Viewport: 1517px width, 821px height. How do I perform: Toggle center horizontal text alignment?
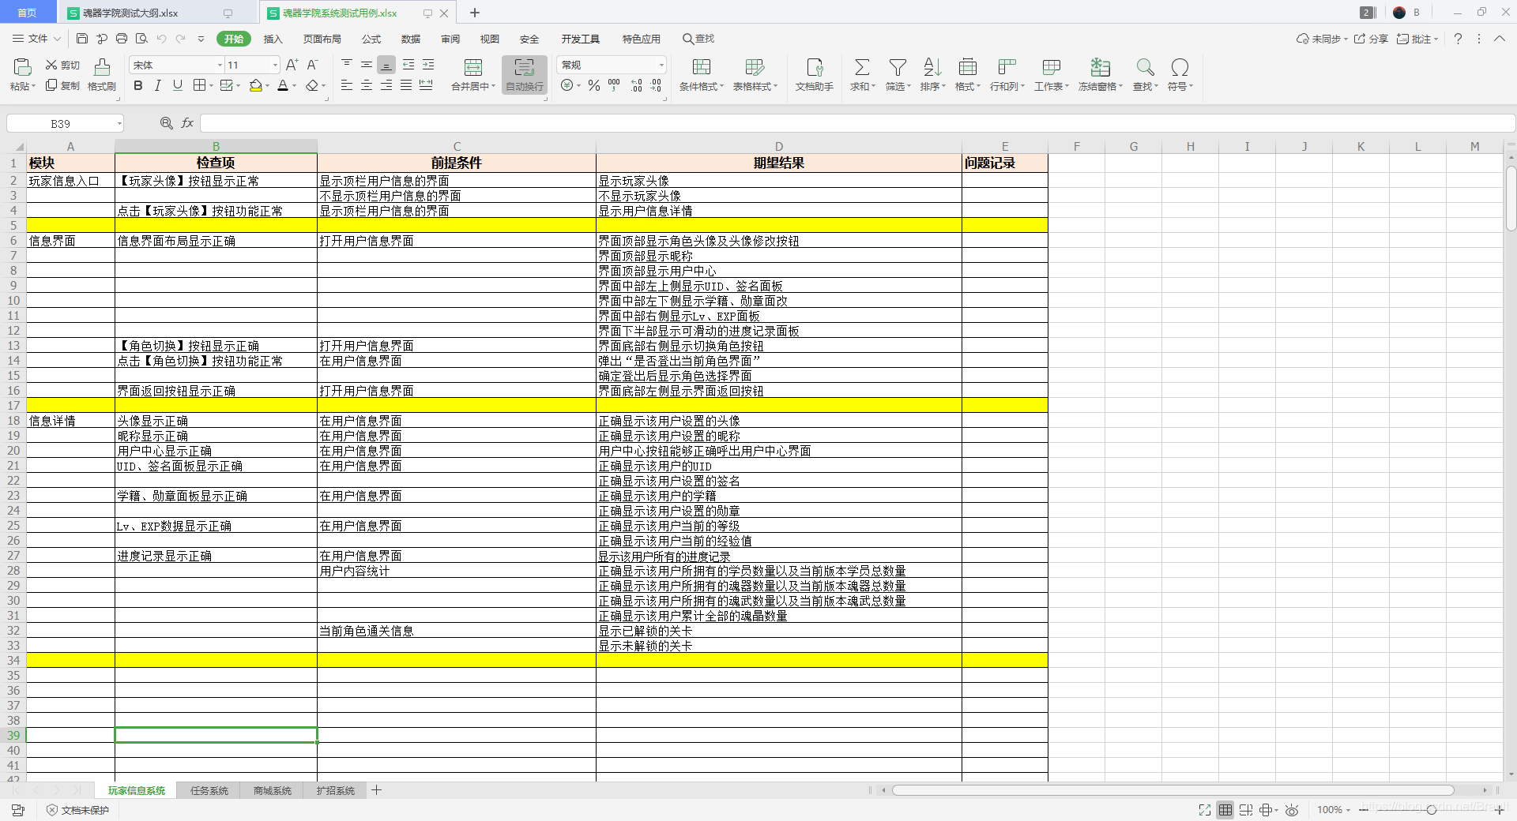point(367,85)
